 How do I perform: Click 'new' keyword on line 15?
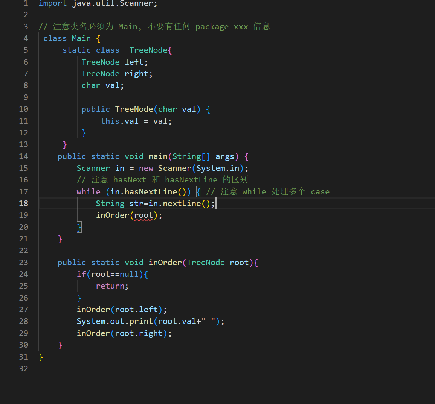pyautogui.click(x=146, y=168)
